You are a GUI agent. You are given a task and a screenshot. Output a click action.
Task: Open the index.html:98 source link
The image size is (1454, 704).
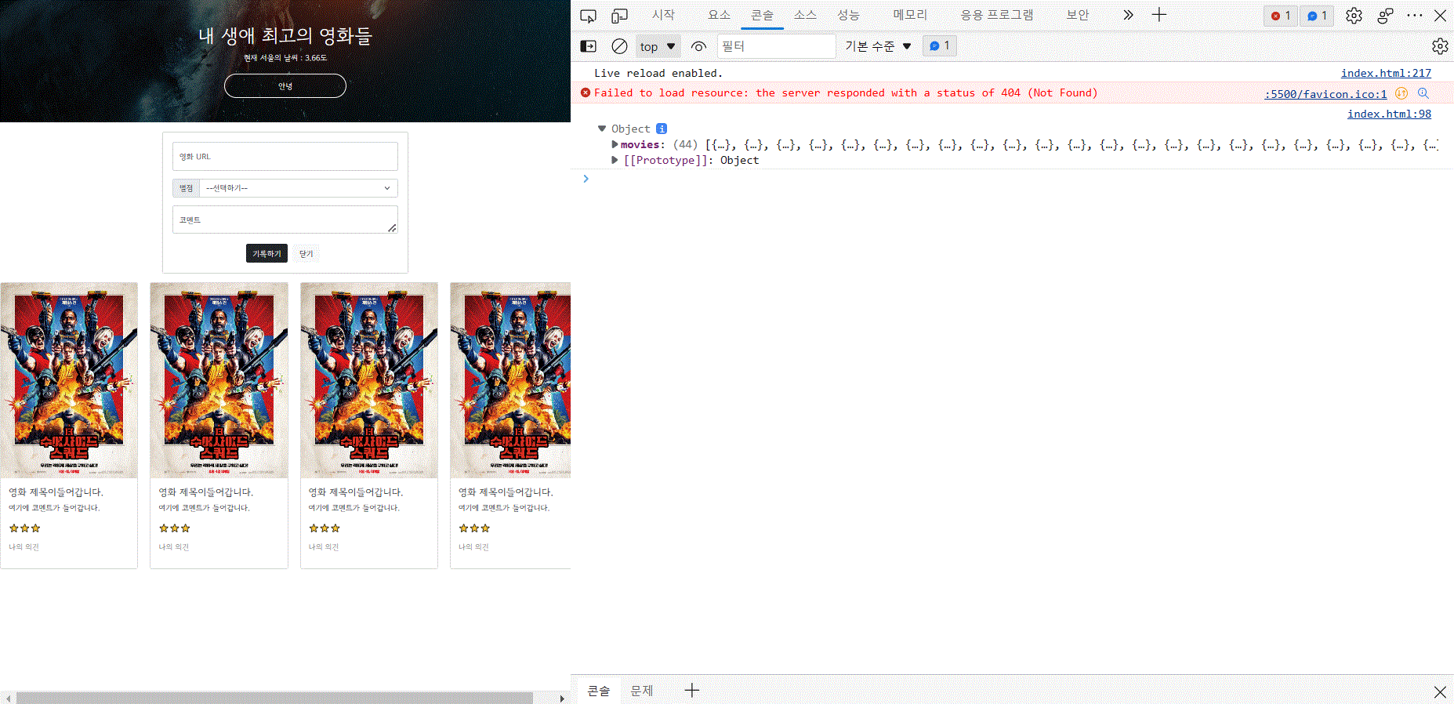(x=1389, y=114)
